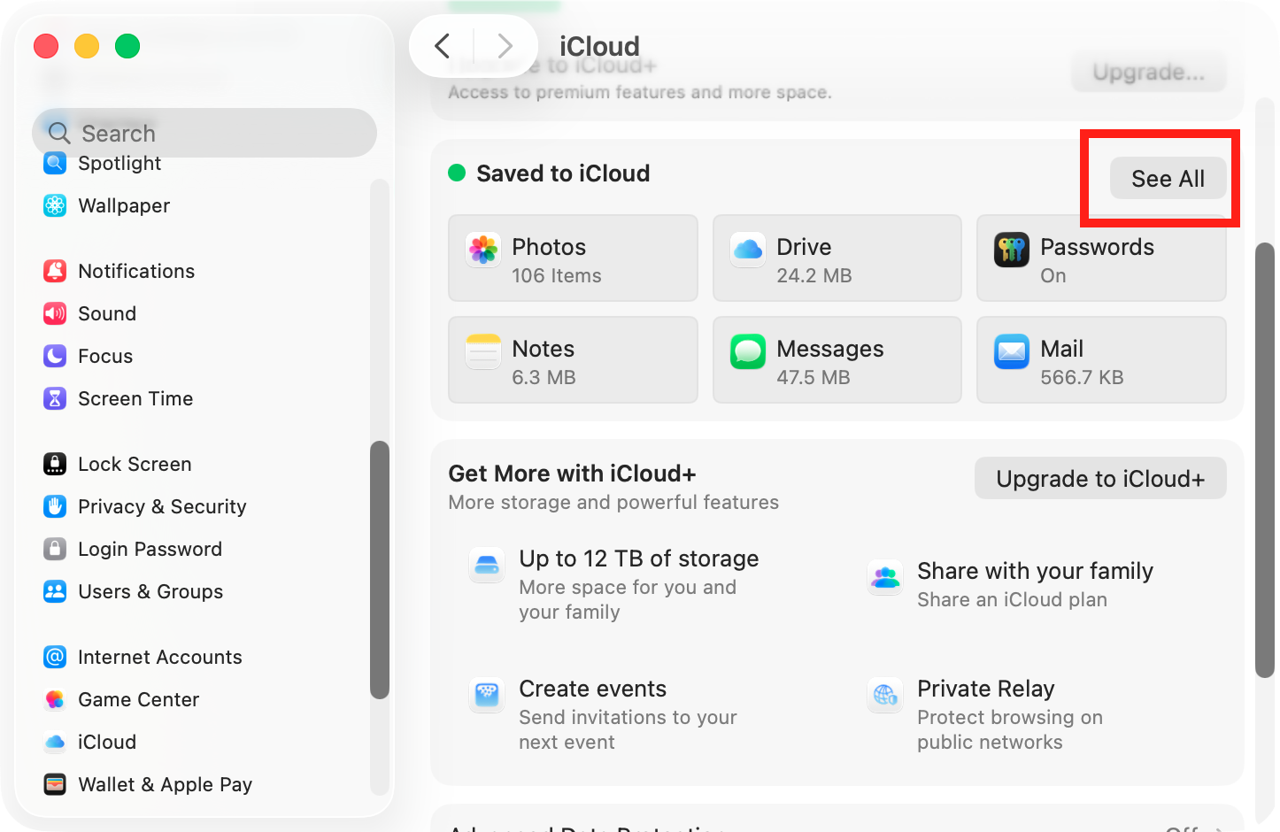Click the Notes app icon
This screenshot has width=1280, height=832.
pyautogui.click(x=483, y=351)
